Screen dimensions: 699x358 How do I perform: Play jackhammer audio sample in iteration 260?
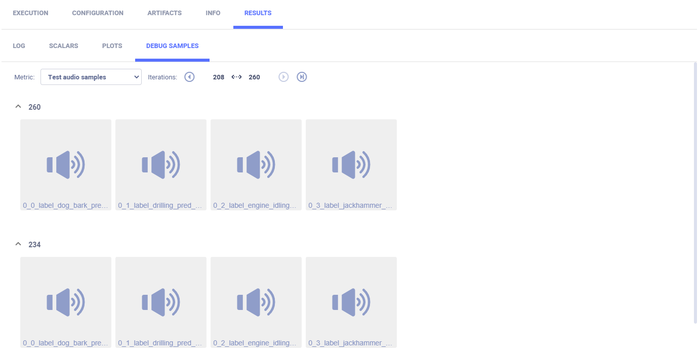tap(351, 164)
